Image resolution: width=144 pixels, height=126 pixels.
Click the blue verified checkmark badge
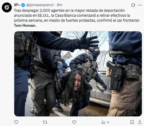23,5
